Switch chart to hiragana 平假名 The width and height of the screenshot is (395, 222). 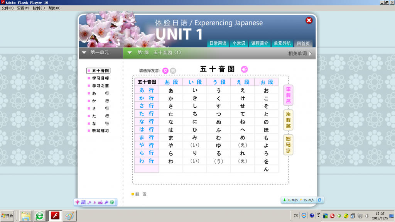click(288, 95)
